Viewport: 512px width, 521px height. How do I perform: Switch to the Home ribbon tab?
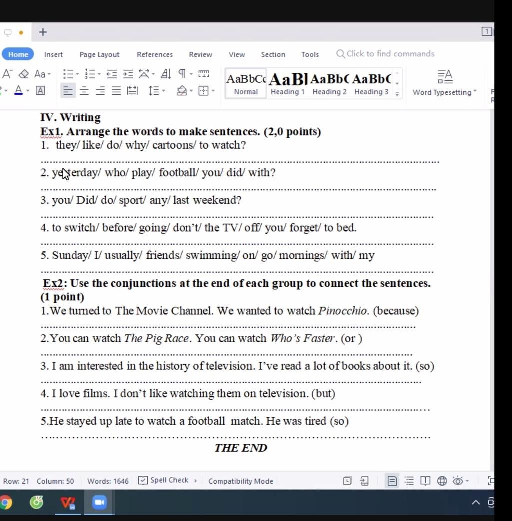[x=18, y=54]
